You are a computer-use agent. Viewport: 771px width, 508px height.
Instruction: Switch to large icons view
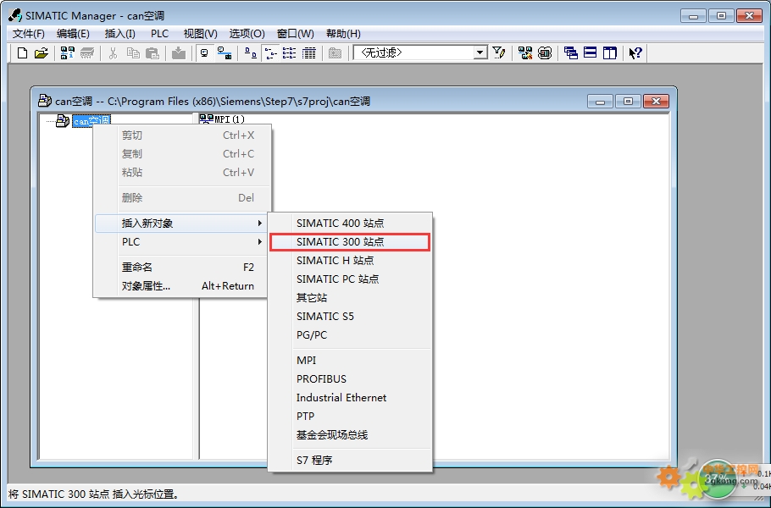point(250,53)
